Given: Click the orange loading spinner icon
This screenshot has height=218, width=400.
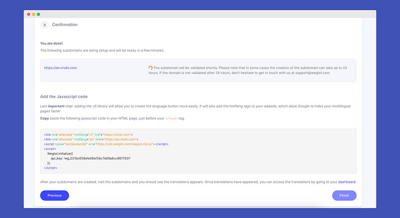Looking at the screenshot, I should coord(151,68).
